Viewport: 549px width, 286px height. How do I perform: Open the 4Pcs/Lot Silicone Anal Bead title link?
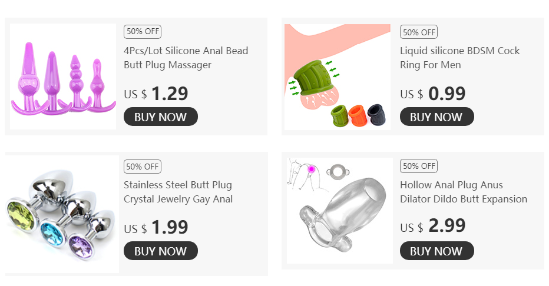point(186,58)
